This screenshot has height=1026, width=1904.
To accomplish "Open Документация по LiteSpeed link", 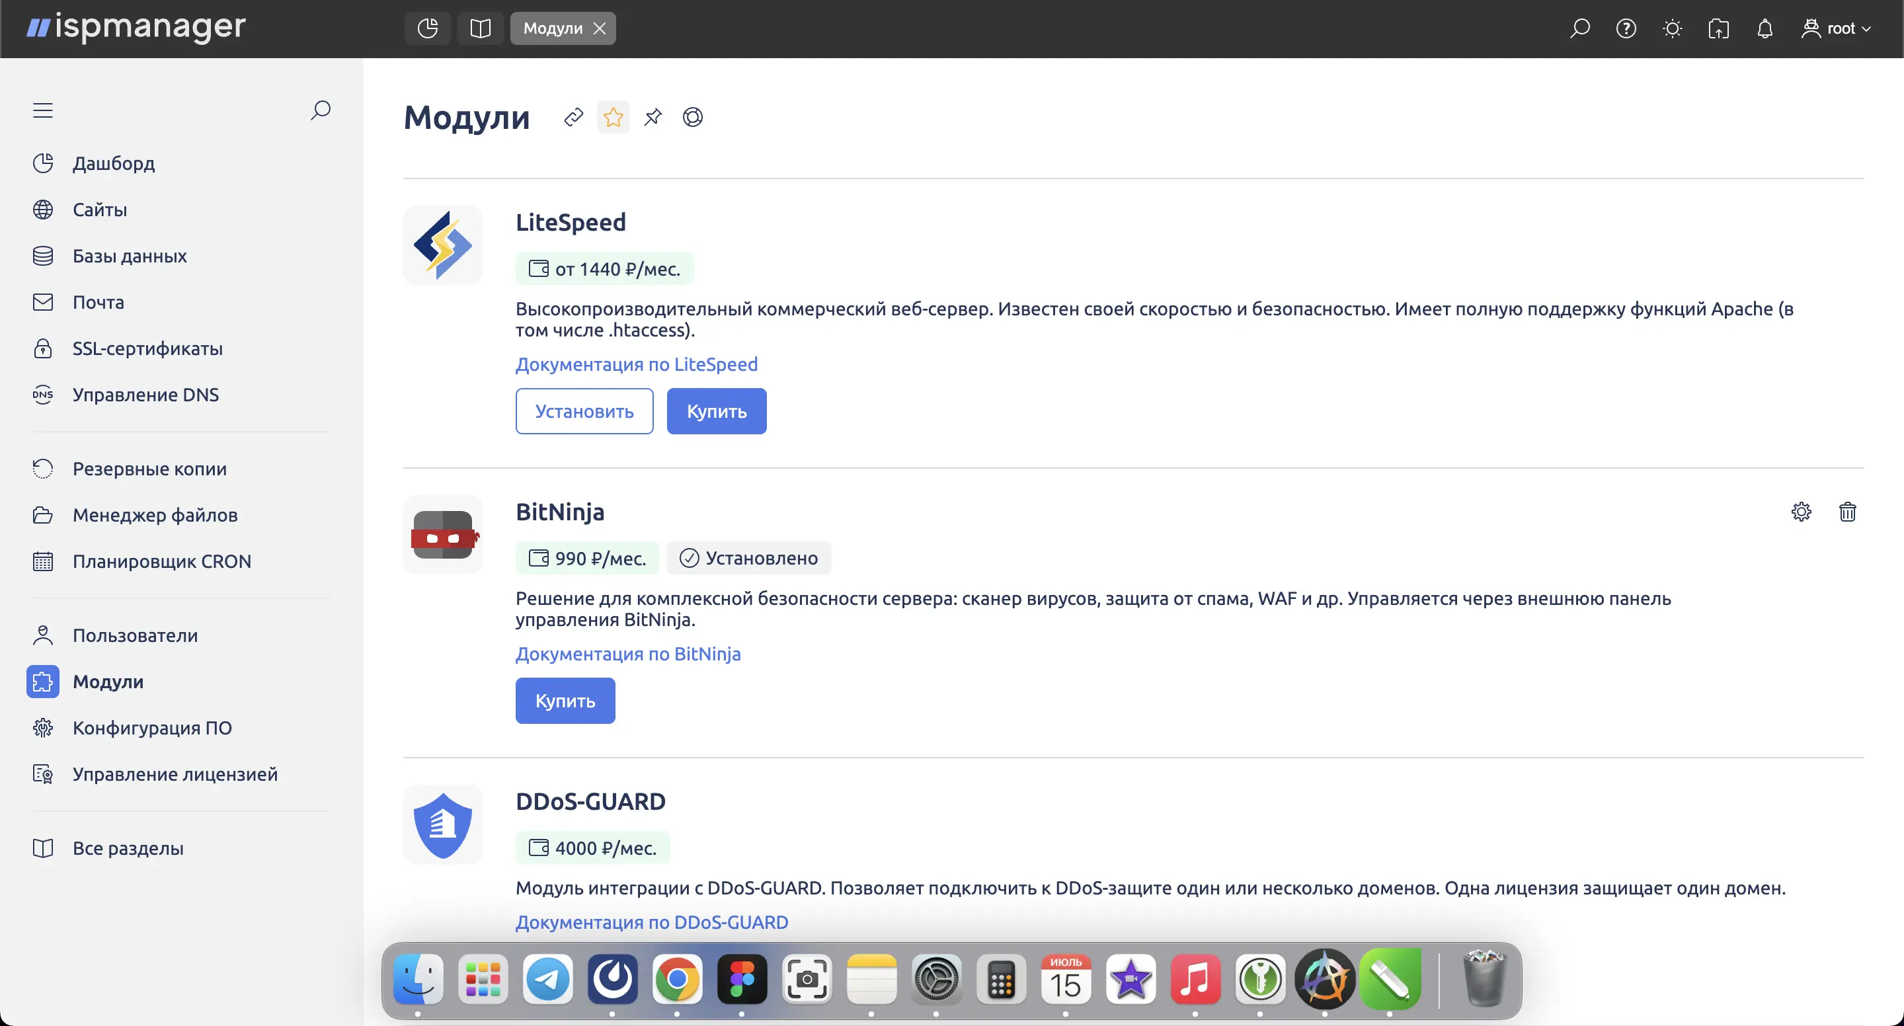I will [x=637, y=364].
